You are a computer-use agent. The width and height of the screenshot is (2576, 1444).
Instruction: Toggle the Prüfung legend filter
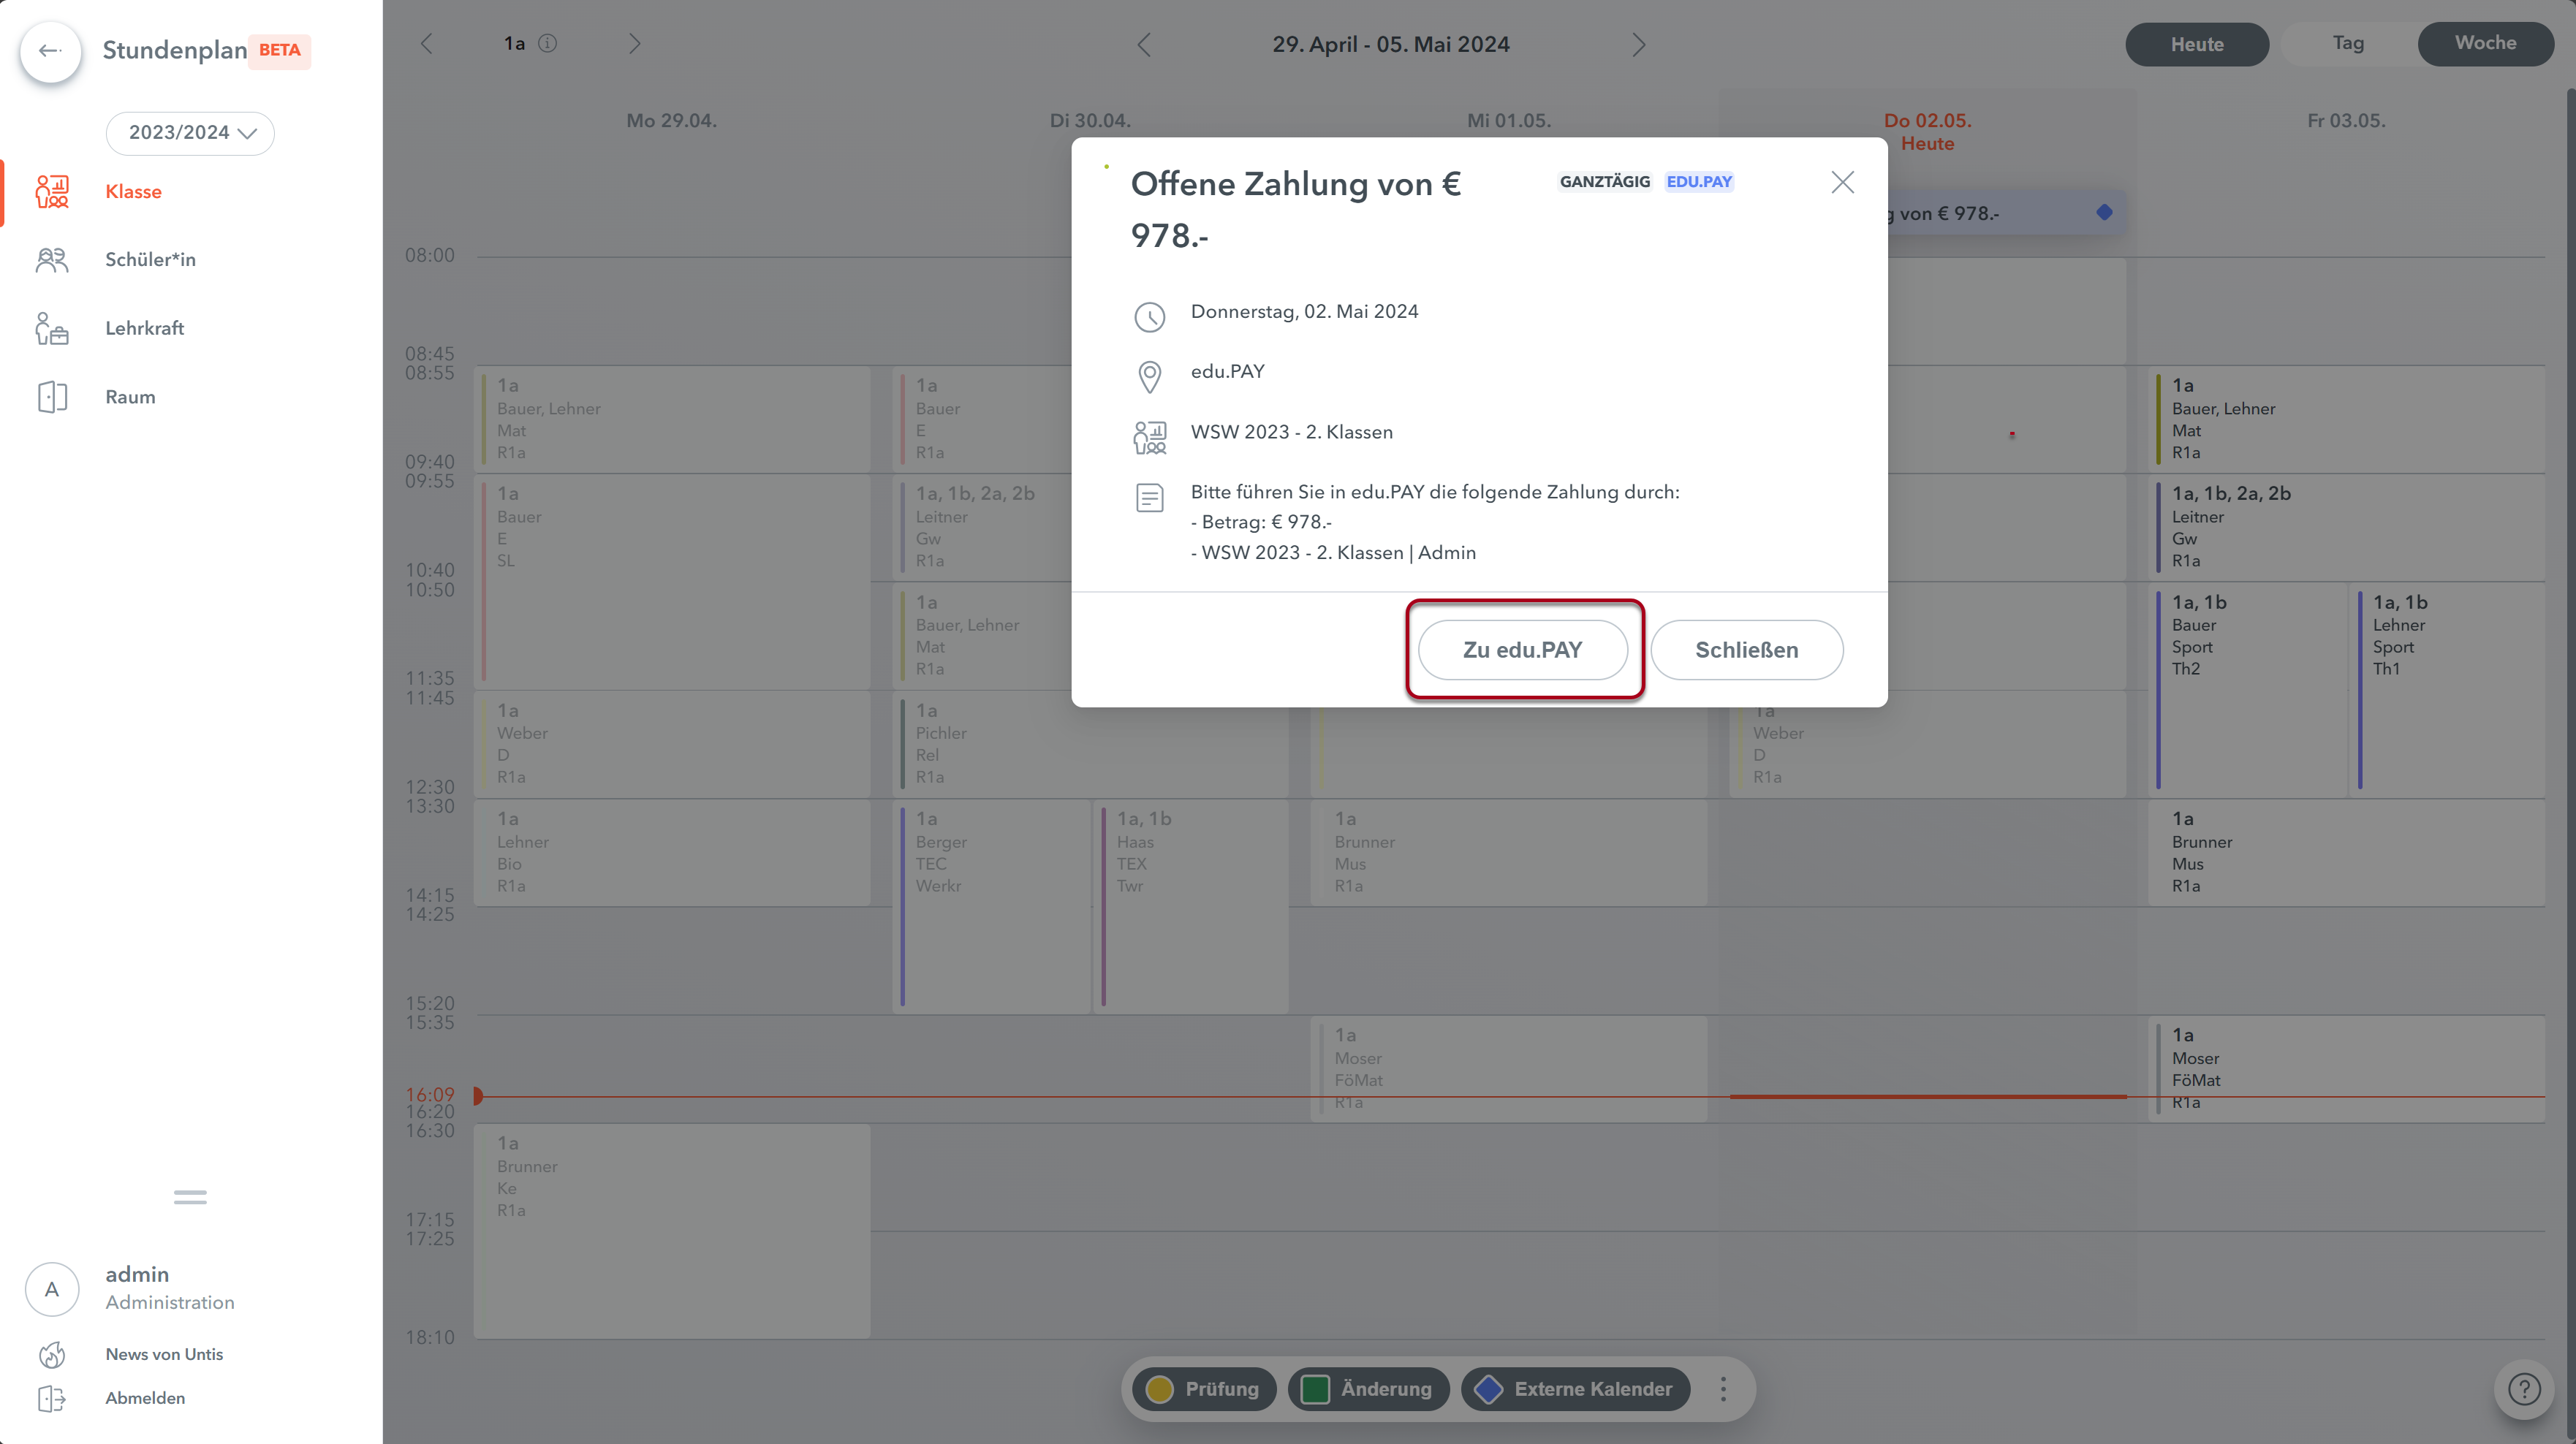pyautogui.click(x=1203, y=1389)
